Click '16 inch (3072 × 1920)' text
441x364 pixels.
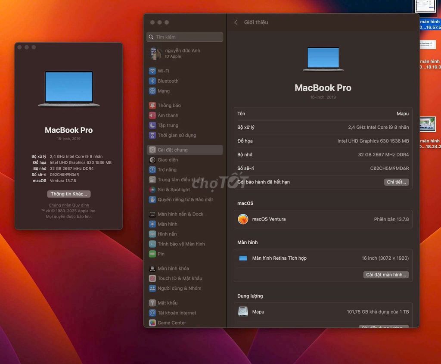coord(385,258)
